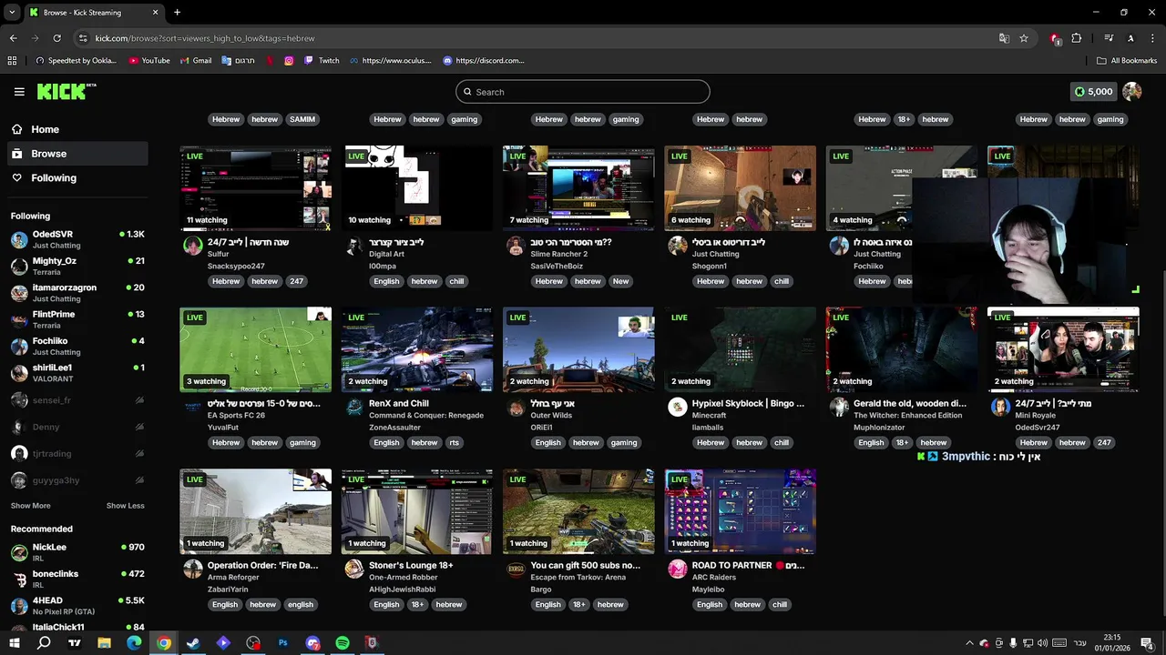
Task: Click the ZabariYarin channel avatar
Action: 193,569
